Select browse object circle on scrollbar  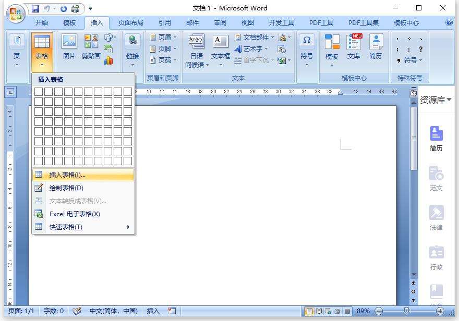[x=413, y=291]
